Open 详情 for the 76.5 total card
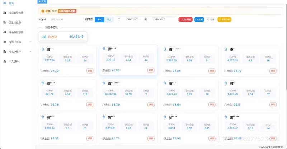Viewport: 287px width, 149px height. click(273, 105)
